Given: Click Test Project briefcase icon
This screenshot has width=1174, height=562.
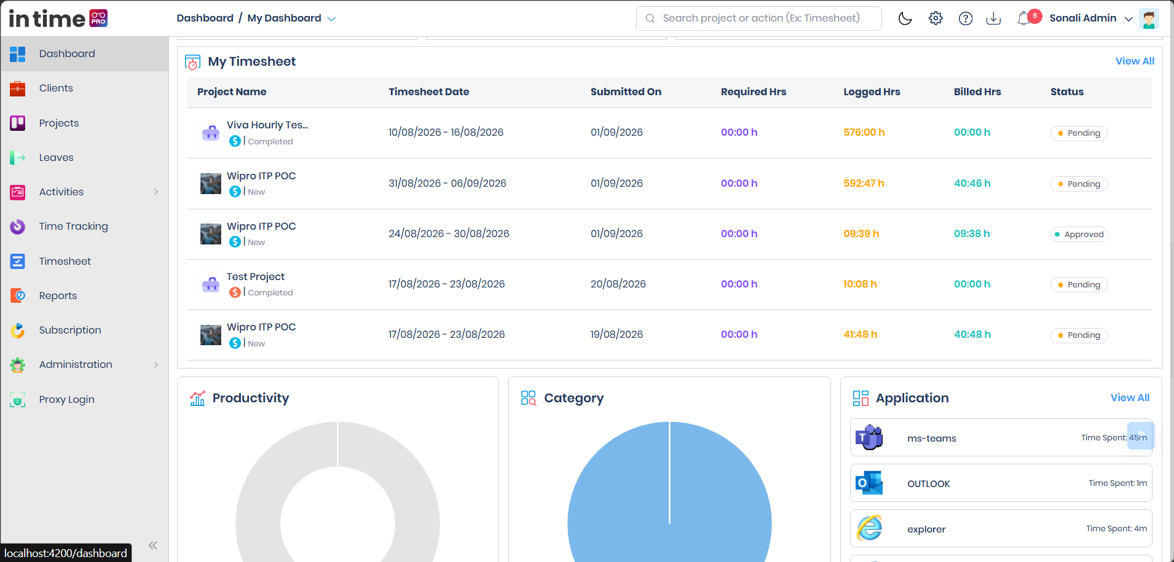Looking at the screenshot, I should point(211,284).
